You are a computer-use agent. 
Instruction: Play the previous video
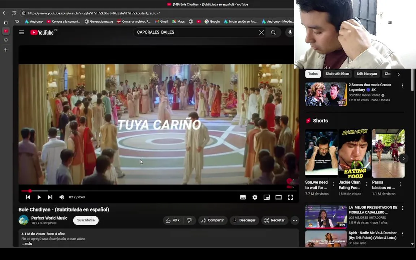coord(28,197)
